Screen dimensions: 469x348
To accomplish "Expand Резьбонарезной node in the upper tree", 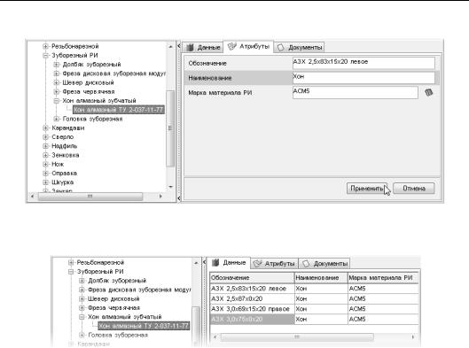I will 45,46.
